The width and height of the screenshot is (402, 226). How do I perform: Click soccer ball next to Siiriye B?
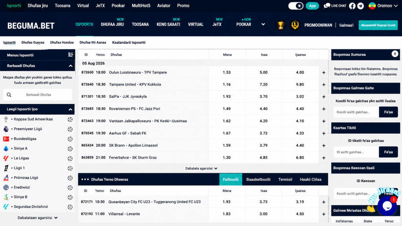(70, 197)
